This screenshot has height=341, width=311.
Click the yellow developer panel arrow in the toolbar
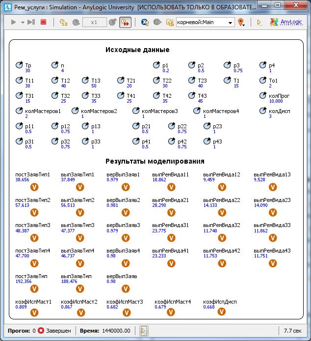[259, 22]
